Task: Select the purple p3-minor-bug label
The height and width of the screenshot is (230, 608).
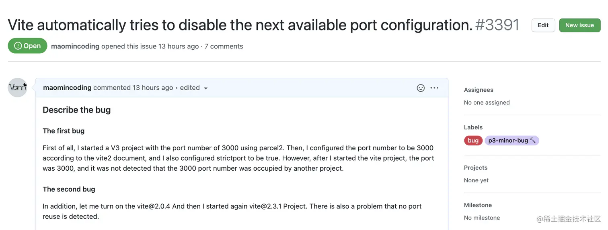Action: [x=508, y=141]
